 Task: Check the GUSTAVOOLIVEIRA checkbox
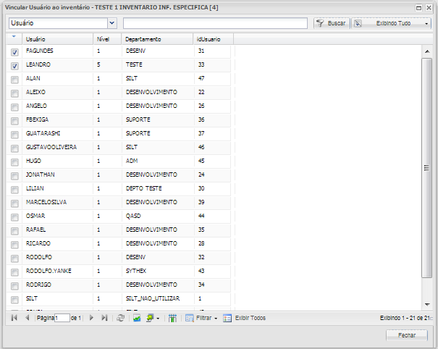14,148
